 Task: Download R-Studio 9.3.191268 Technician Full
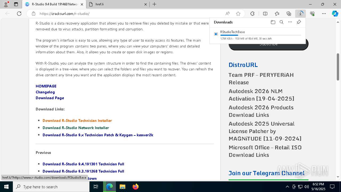[83, 171]
